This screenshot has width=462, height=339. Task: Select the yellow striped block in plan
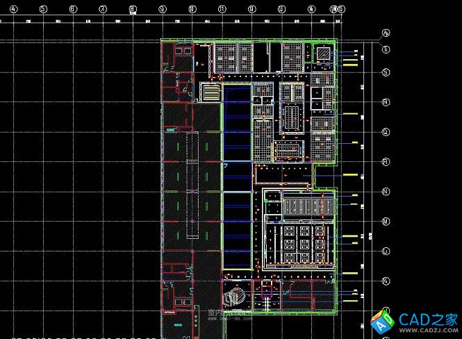(208, 92)
